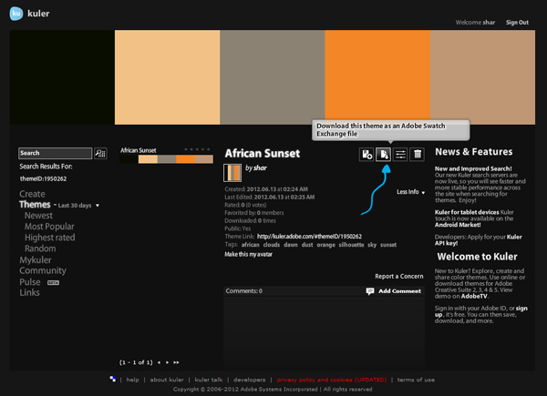Click the African Sunset title heading
The height and width of the screenshot is (396, 547).
(x=263, y=153)
